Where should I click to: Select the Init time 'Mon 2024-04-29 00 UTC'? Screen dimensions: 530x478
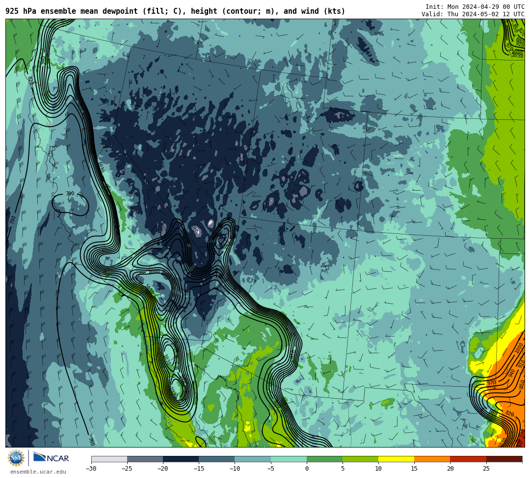(486, 7)
